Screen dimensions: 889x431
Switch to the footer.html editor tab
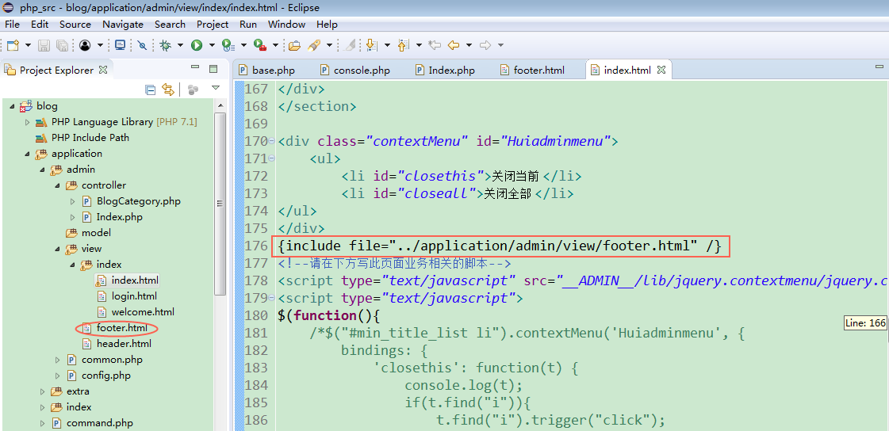[x=532, y=71]
